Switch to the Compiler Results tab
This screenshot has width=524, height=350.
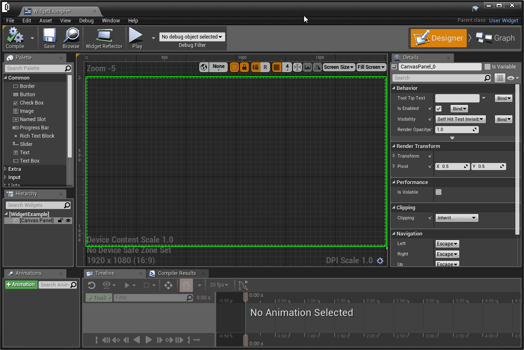(x=176, y=273)
